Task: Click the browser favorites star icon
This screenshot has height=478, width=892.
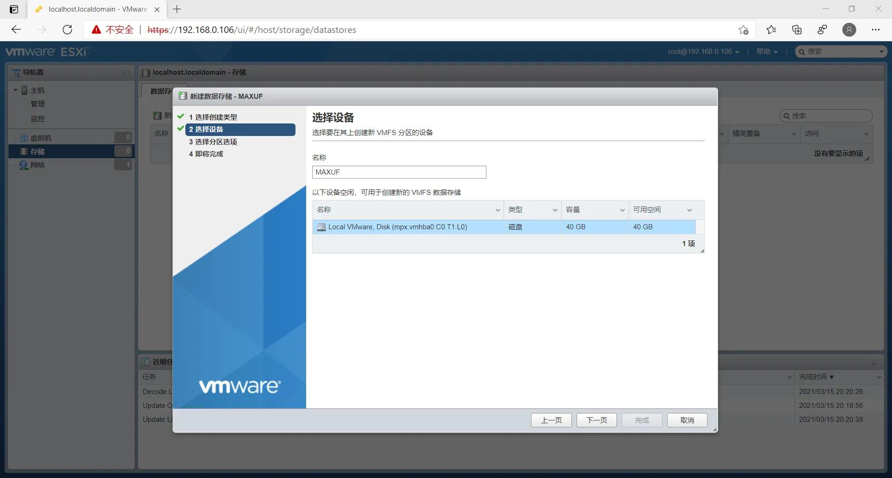Action: click(771, 29)
